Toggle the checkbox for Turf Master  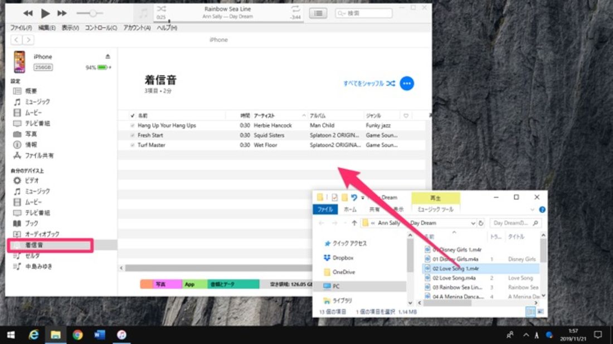(132, 145)
